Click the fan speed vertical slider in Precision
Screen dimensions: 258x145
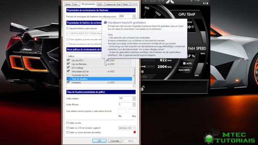point(200,69)
